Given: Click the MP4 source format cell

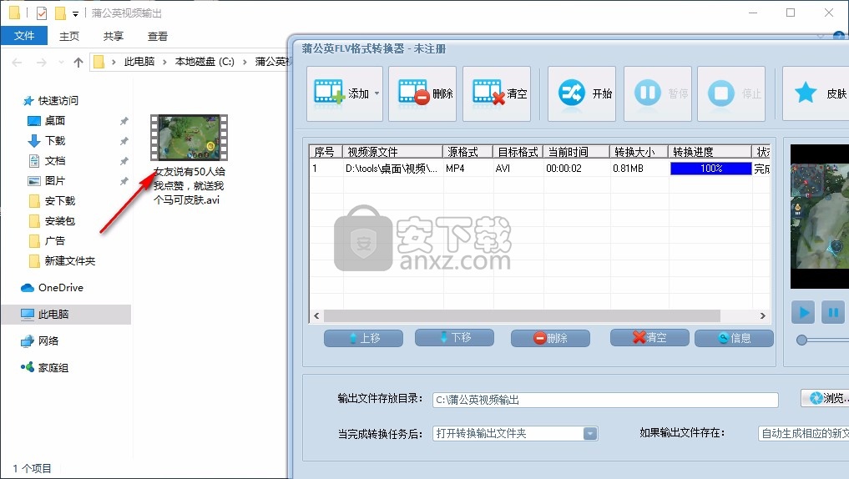Looking at the screenshot, I should [x=455, y=169].
